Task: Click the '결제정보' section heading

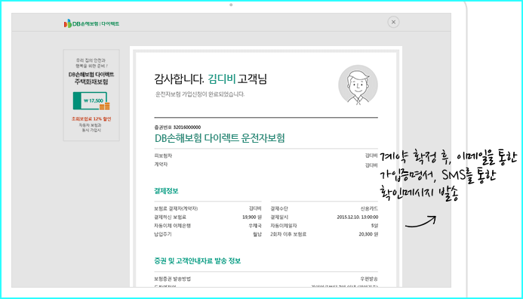Action: (x=166, y=191)
